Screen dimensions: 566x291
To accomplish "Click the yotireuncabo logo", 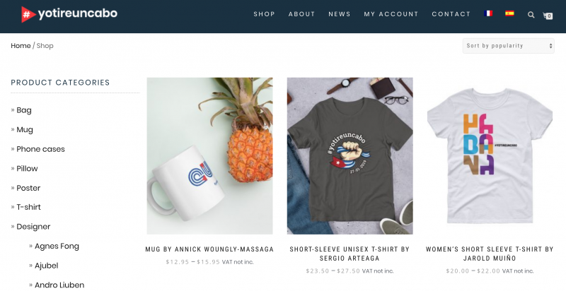I will pyautogui.click(x=69, y=14).
